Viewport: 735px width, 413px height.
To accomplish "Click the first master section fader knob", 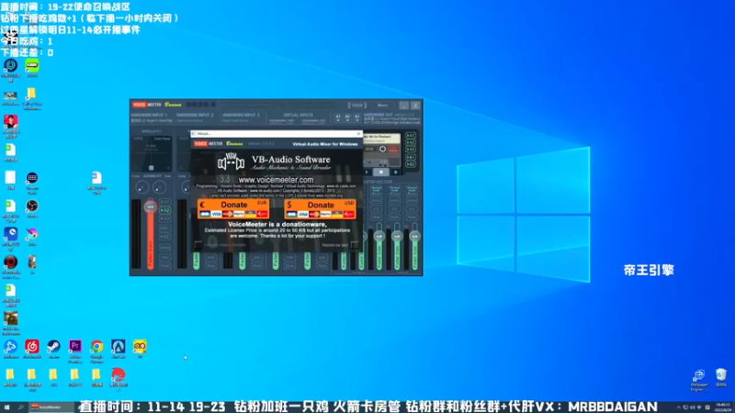I will tap(379, 236).
